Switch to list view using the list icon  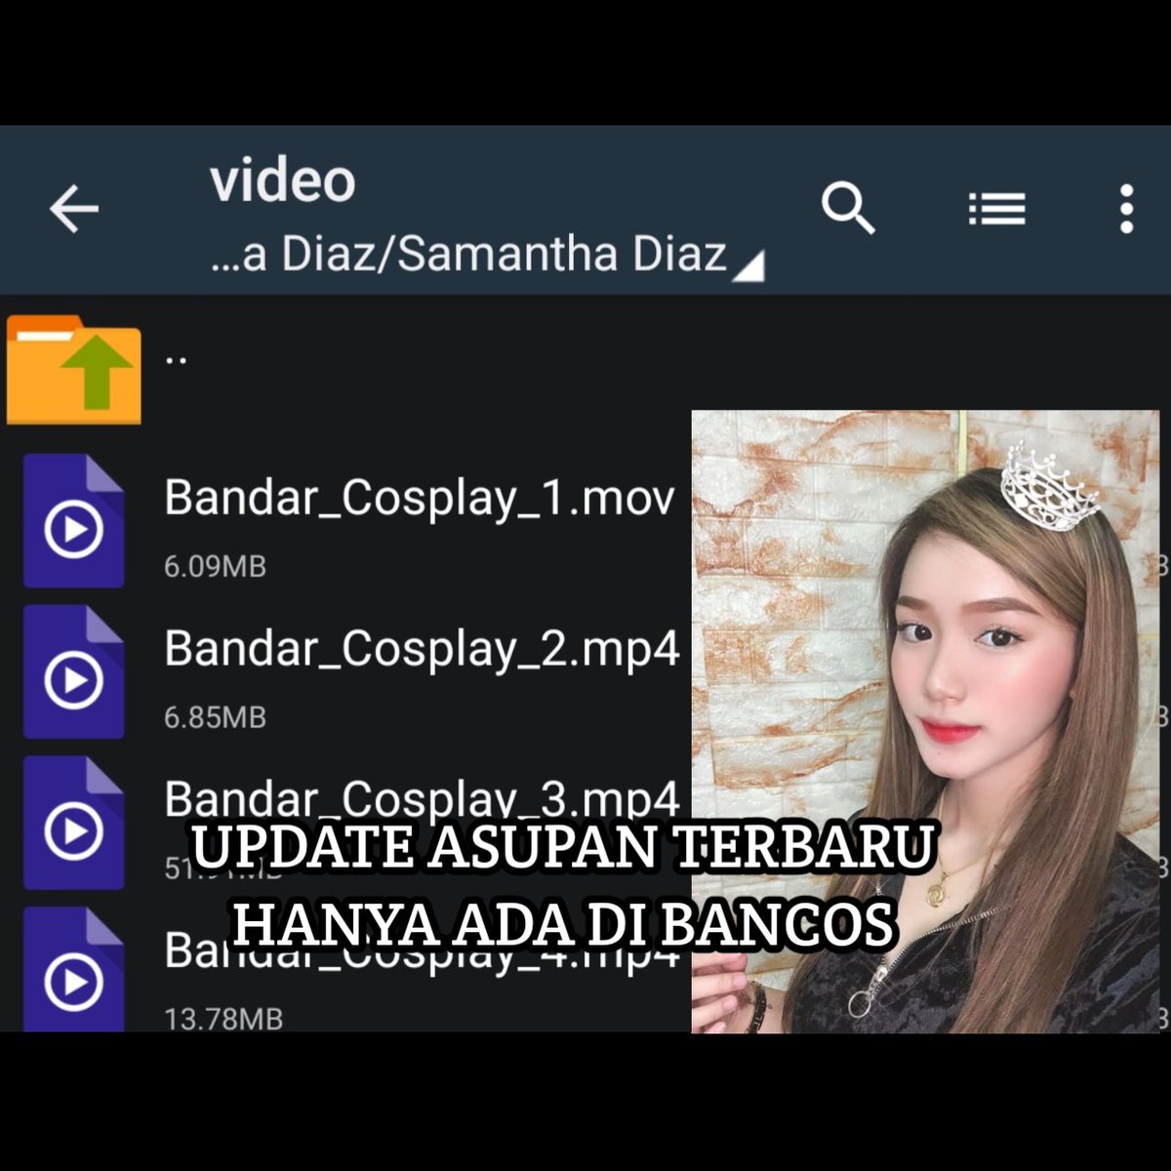pos(997,207)
